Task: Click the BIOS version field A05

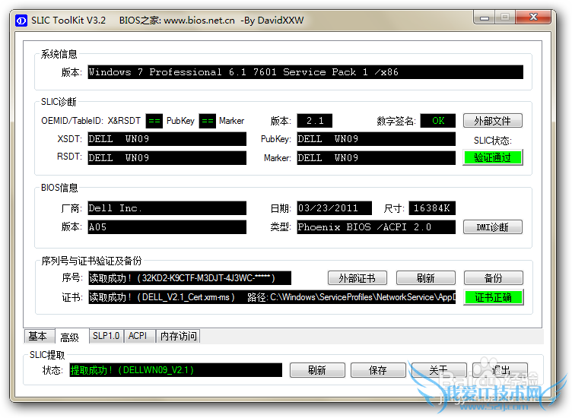Action: click(x=167, y=227)
